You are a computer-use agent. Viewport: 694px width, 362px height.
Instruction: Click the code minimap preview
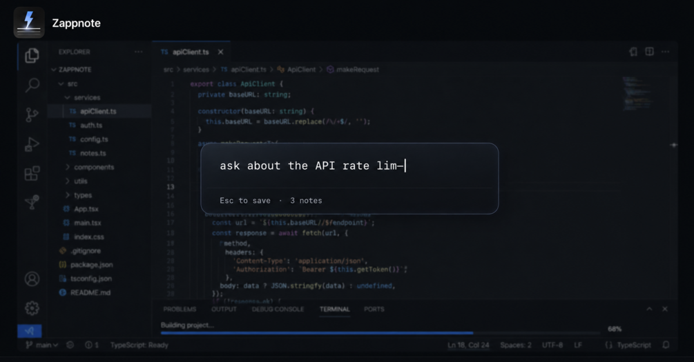pos(637,93)
